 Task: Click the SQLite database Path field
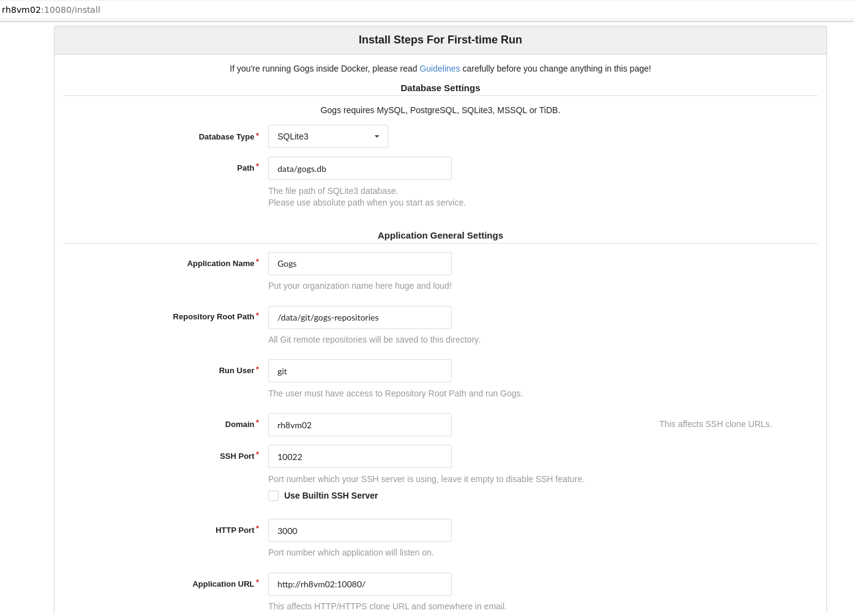click(x=360, y=168)
